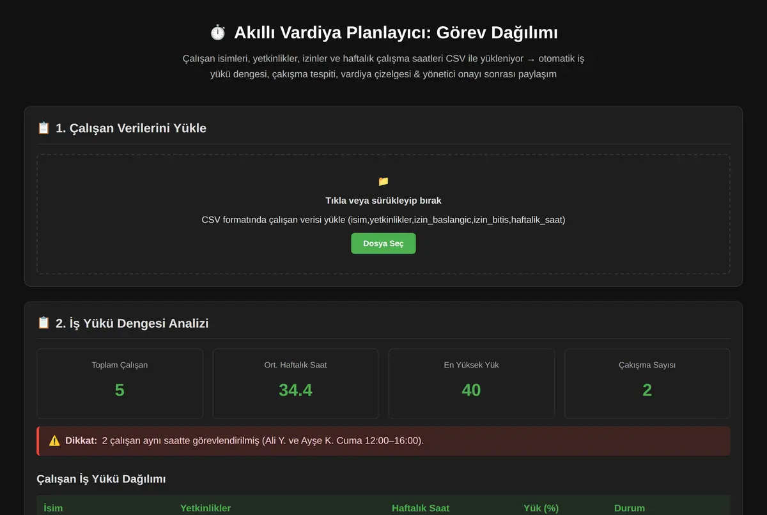Viewport: 767px width, 515px height.
Task: Click the Çalışan İş Yükü Dağılımı heading
Action: [101, 479]
